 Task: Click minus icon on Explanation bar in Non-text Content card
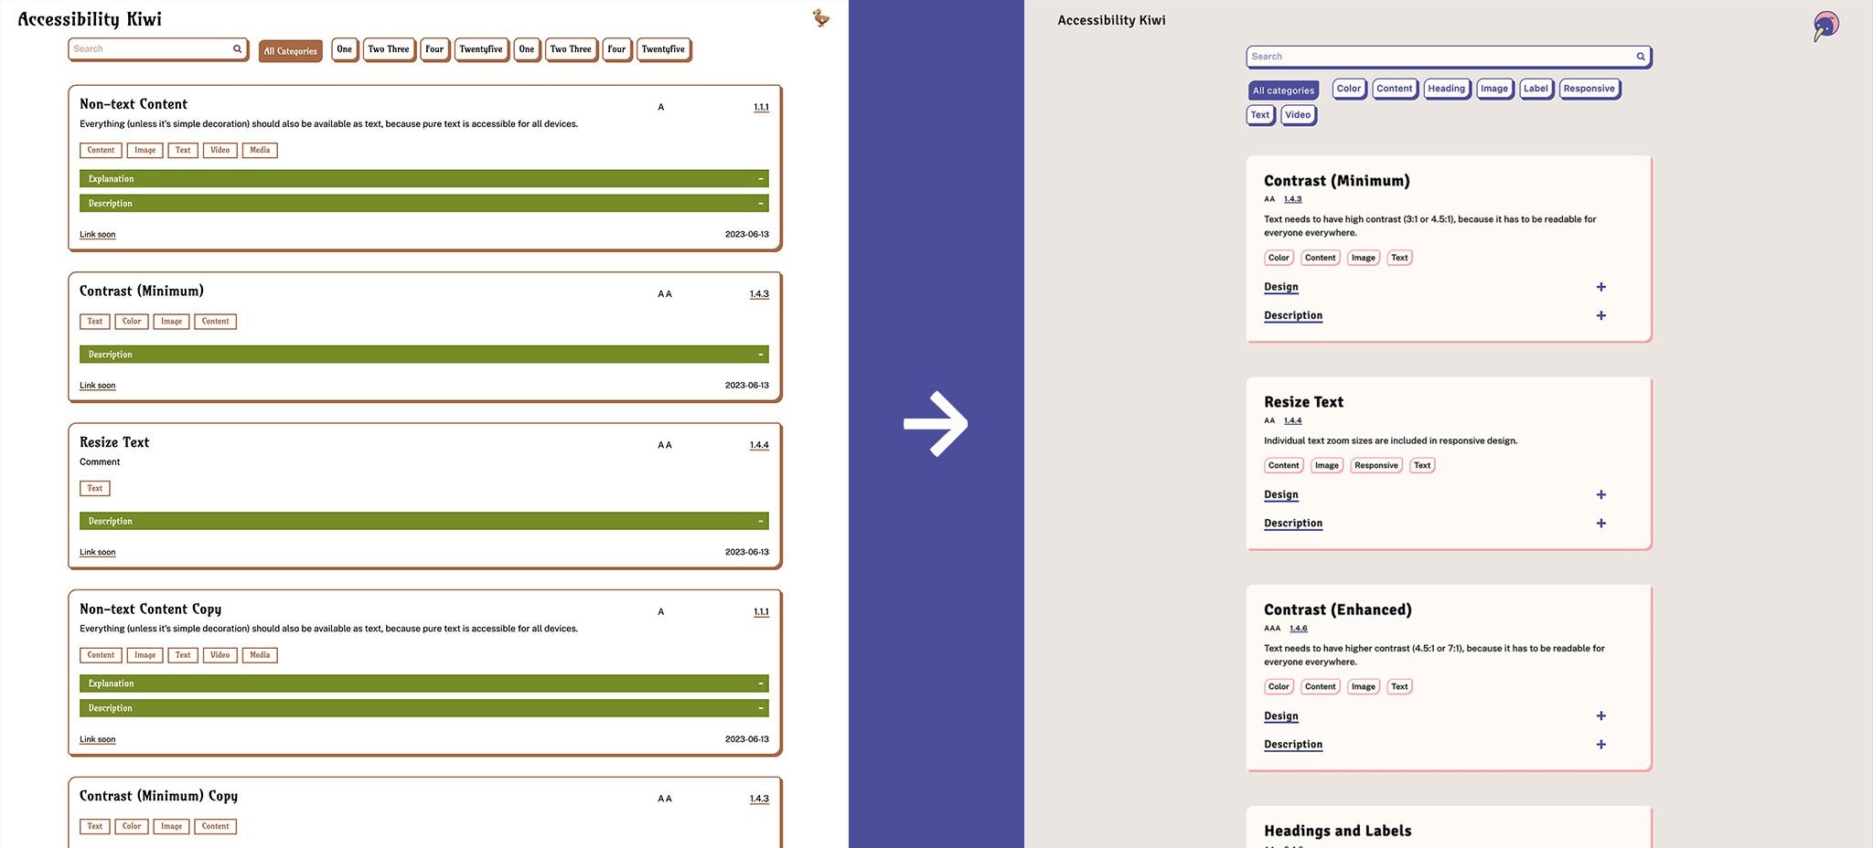coord(760,179)
